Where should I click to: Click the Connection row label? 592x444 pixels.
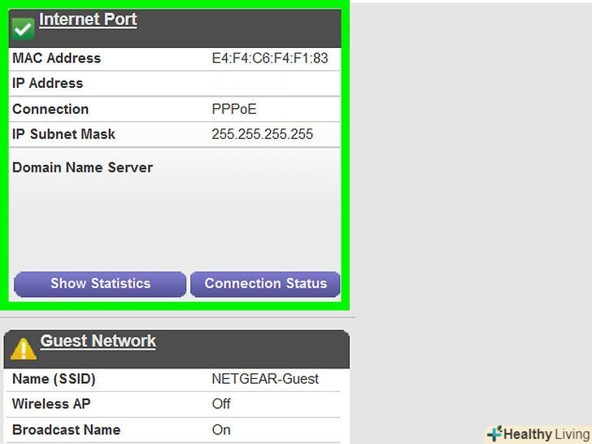(x=50, y=109)
